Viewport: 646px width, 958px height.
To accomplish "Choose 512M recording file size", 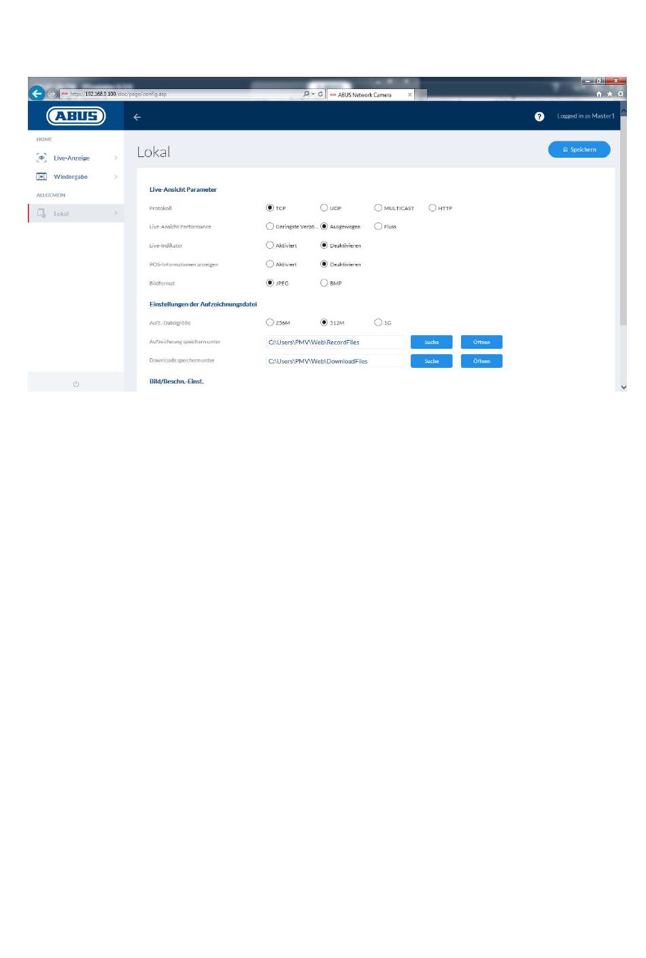I will (x=324, y=323).
